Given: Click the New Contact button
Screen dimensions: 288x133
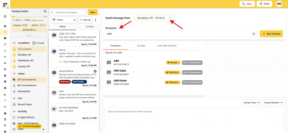Looking at the screenshot, I should (x=271, y=34).
